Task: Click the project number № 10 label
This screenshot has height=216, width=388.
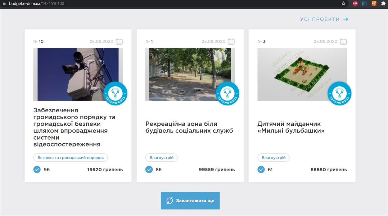Action: tap(38, 42)
